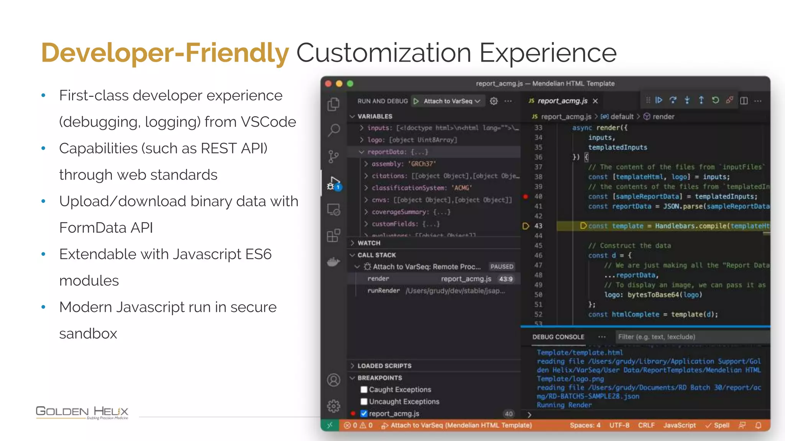Open errors and warnings count in status bar
This screenshot has height=441, width=785.
click(358, 425)
